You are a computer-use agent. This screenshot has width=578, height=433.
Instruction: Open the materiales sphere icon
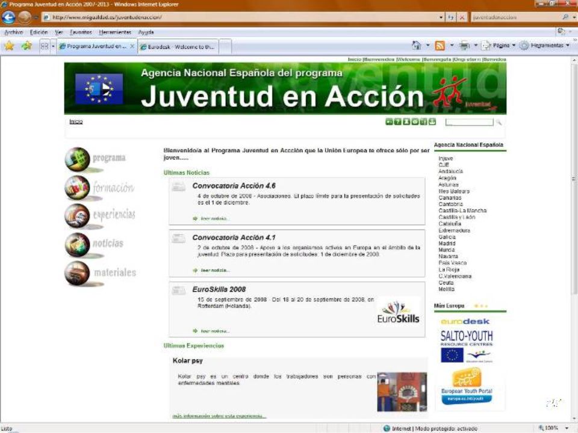tap(78, 273)
